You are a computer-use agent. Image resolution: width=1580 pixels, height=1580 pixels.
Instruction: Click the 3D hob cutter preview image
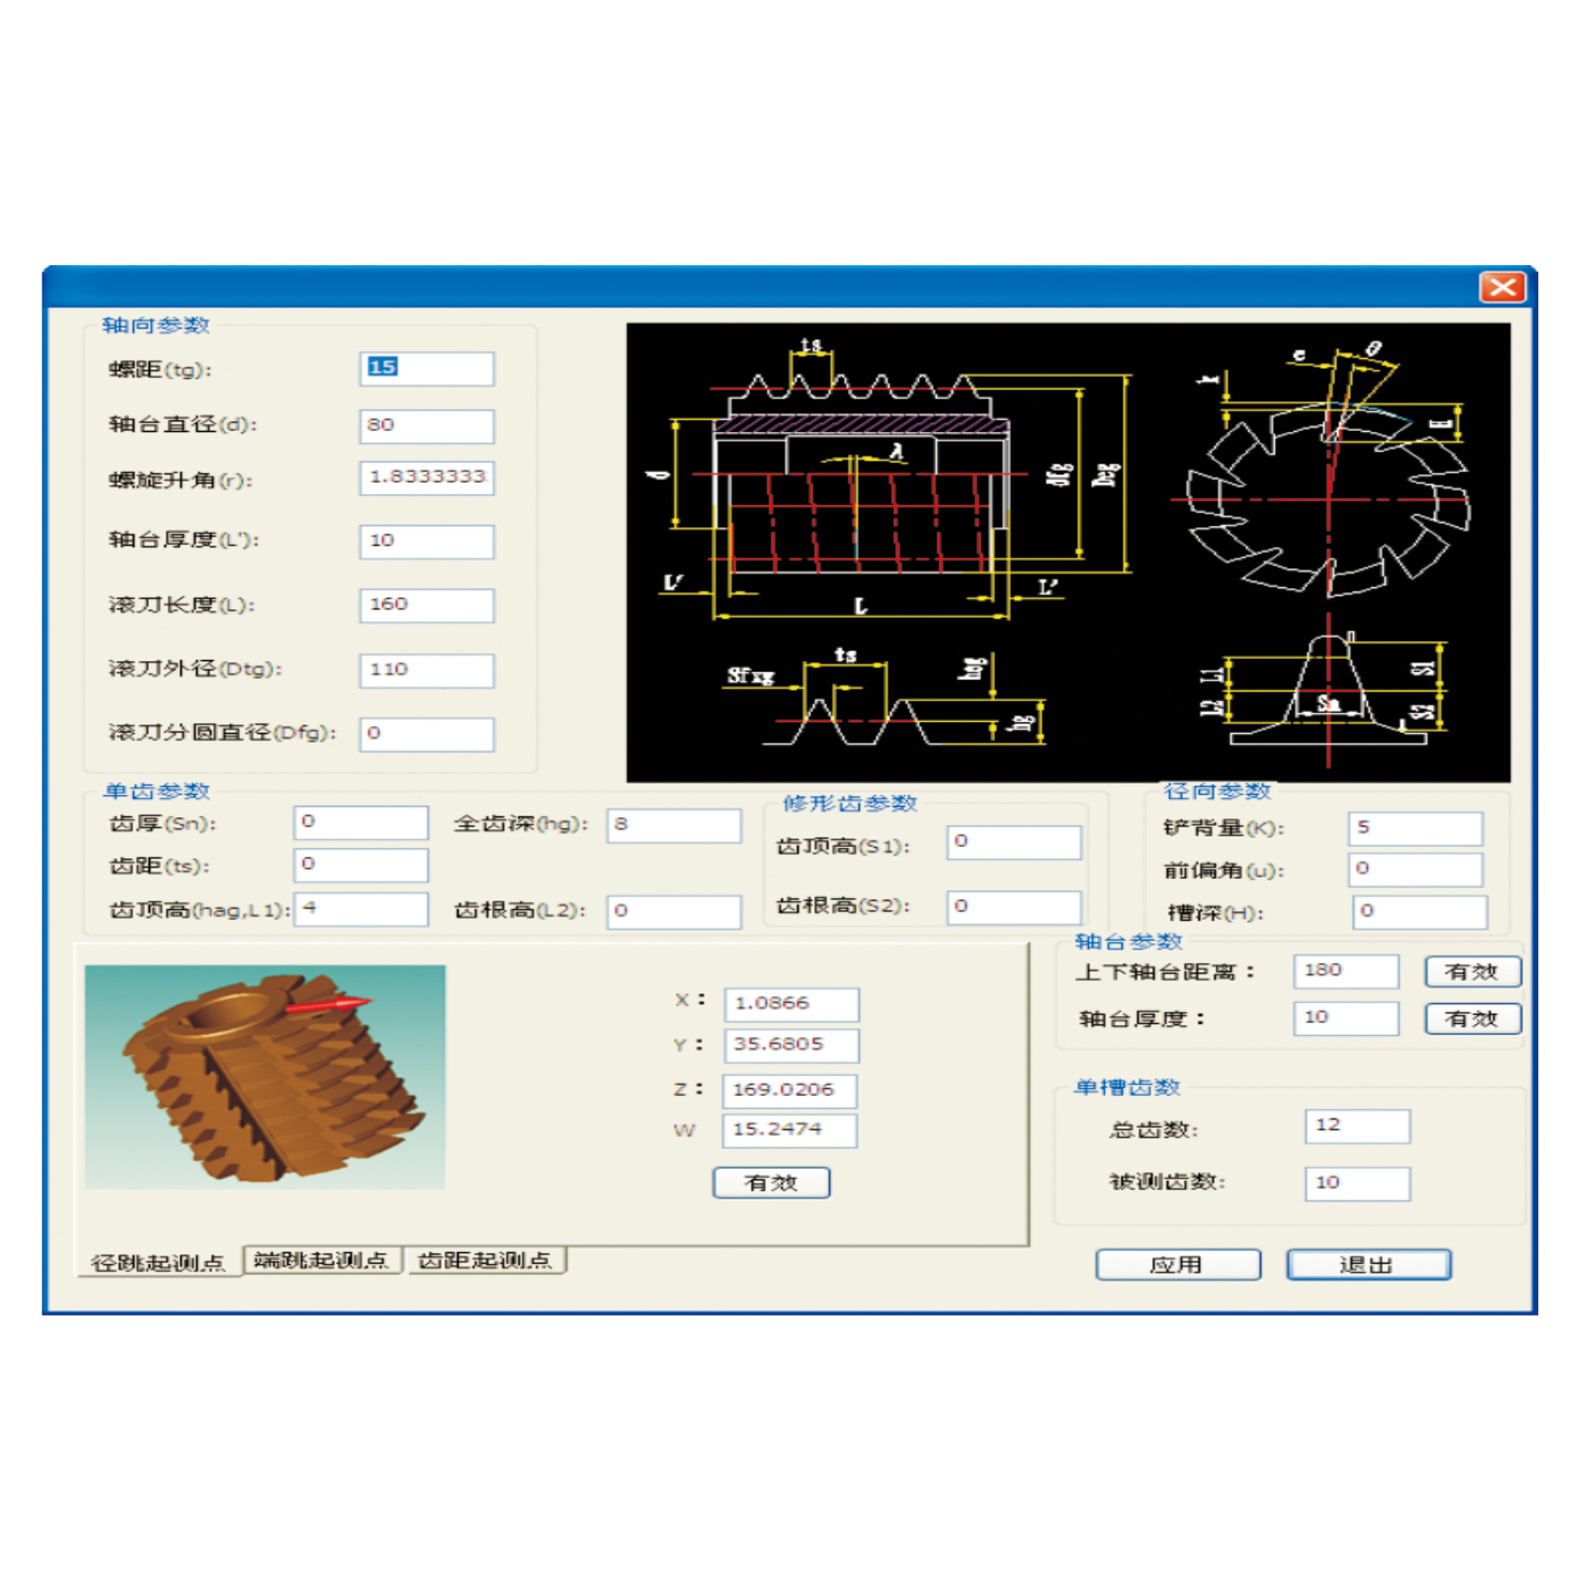point(265,1076)
